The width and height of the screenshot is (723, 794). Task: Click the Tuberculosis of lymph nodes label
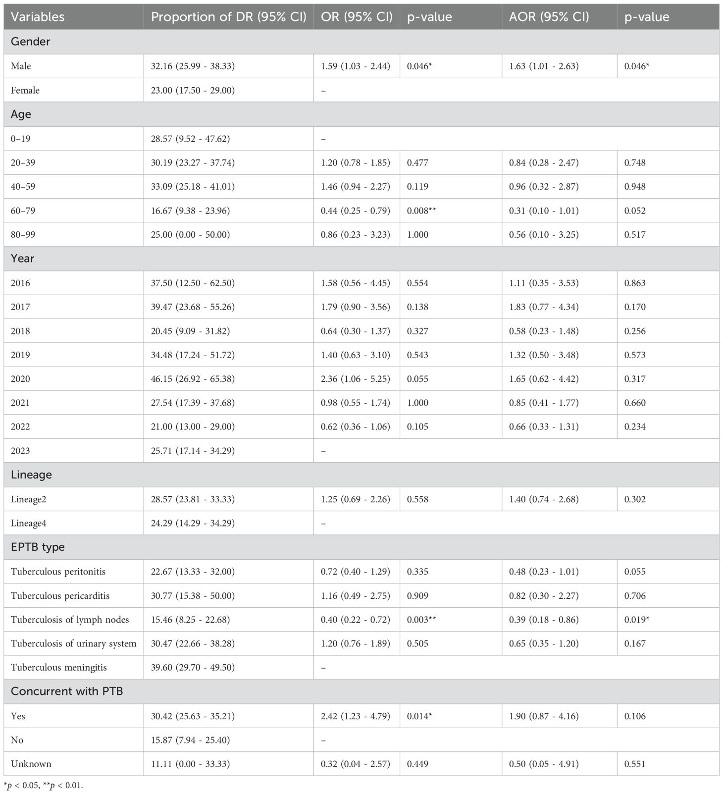click(70, 620)
